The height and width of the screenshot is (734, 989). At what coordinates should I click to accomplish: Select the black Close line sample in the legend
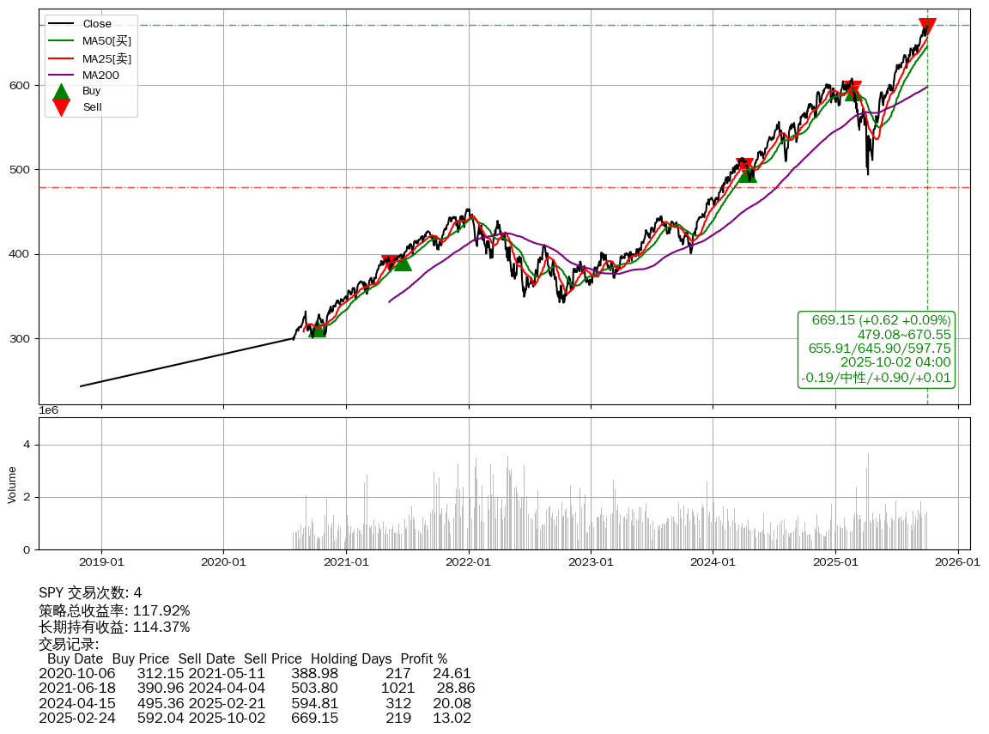[61, 24]
